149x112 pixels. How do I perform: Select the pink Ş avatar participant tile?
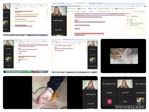109,101
